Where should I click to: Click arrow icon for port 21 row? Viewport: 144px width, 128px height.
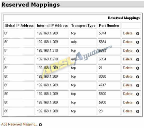pyautogui.click(x=137, y=68)
